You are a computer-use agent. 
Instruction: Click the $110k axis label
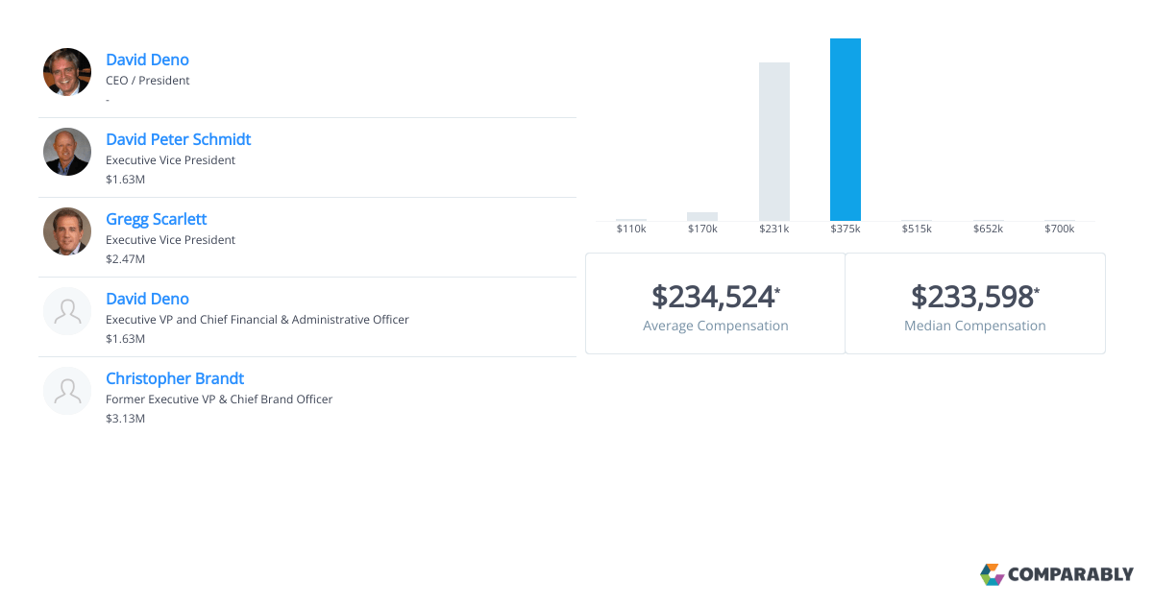631,229
